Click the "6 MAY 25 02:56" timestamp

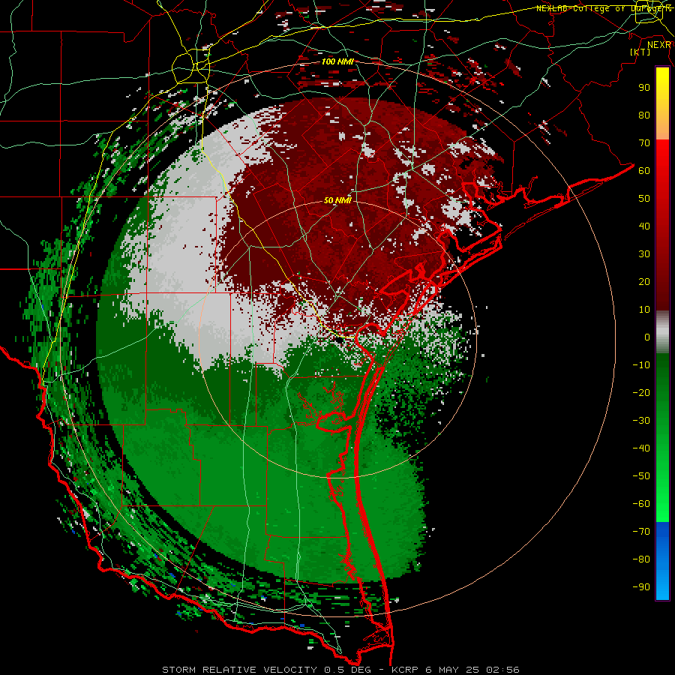pos(472,670)
